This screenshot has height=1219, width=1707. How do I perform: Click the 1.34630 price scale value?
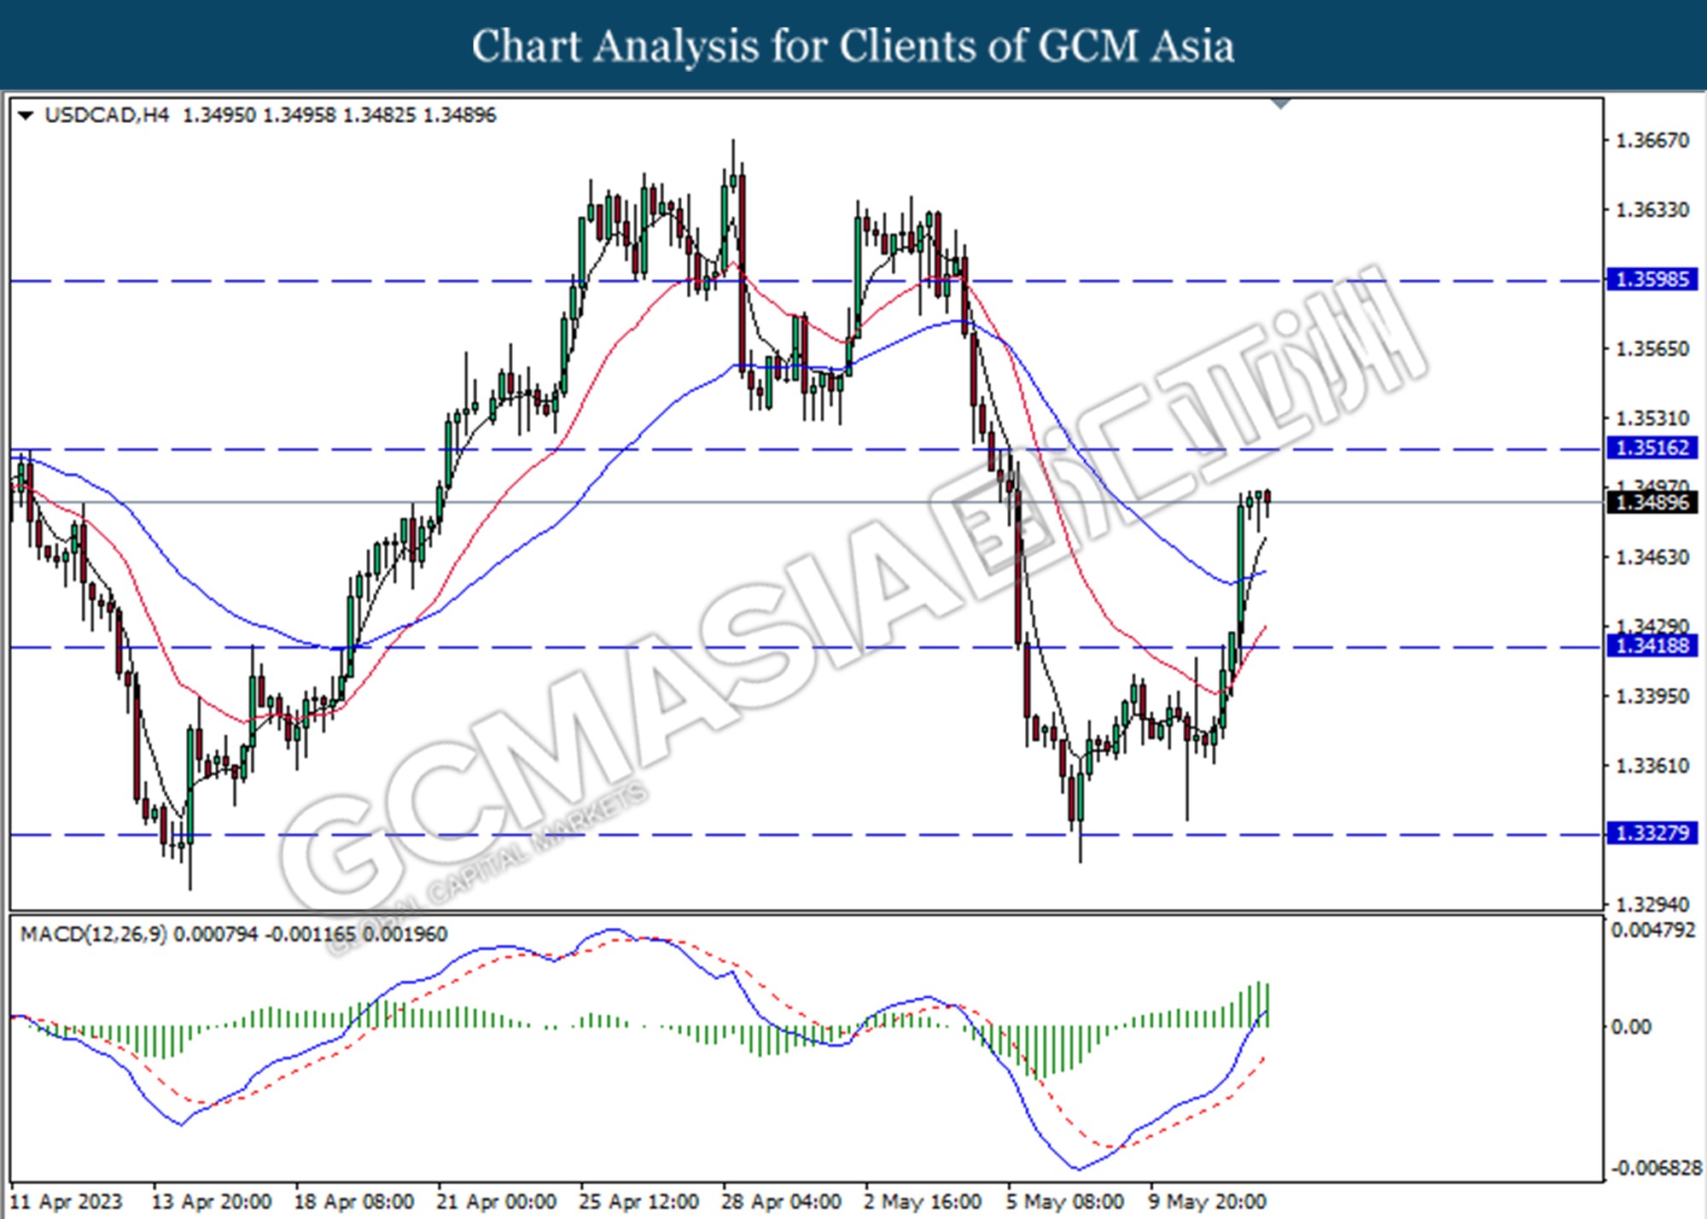1652,557
